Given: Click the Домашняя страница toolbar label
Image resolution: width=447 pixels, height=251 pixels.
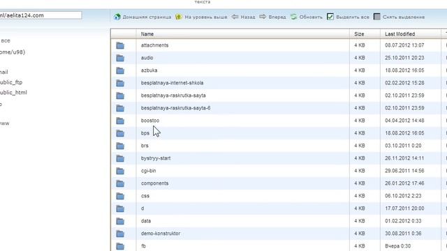Looking at the screenshot, I should 147,17.
